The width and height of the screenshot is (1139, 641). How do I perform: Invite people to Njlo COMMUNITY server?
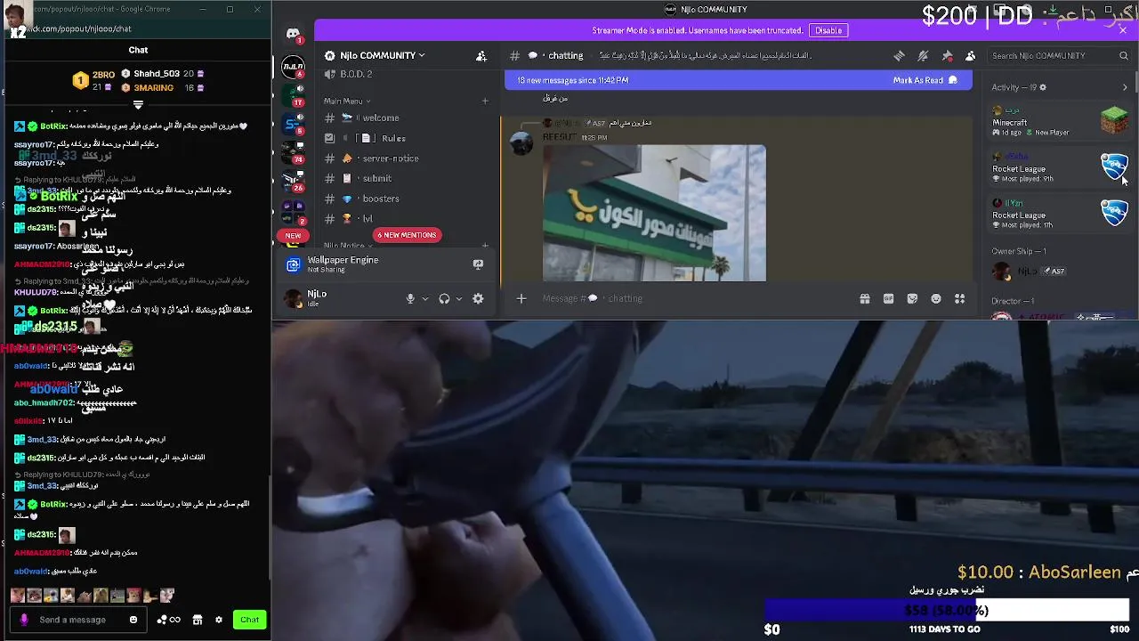481,55
